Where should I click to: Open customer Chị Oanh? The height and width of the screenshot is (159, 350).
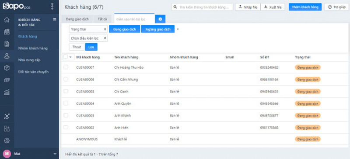tap(121, 91)
